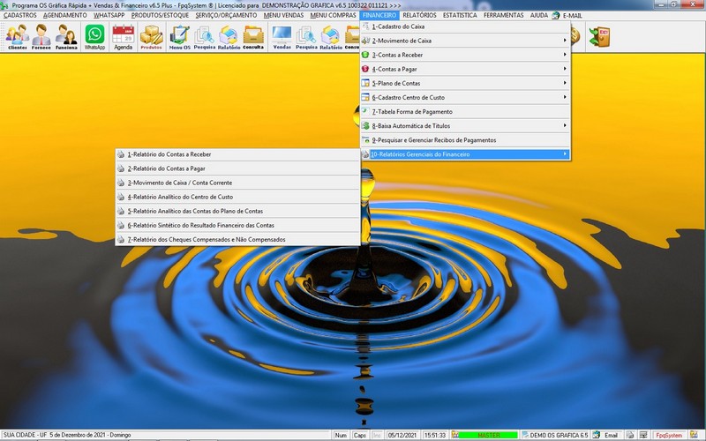Open the Agenda calendar icon
Viewport: 706px width, 441px height.
[124, 36]
